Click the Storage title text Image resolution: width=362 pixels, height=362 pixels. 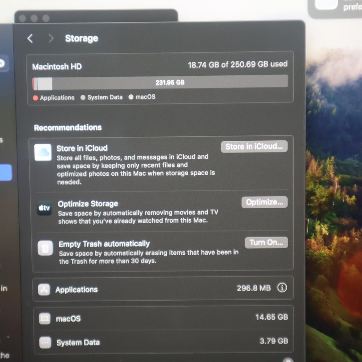click(x=81, y=38)
